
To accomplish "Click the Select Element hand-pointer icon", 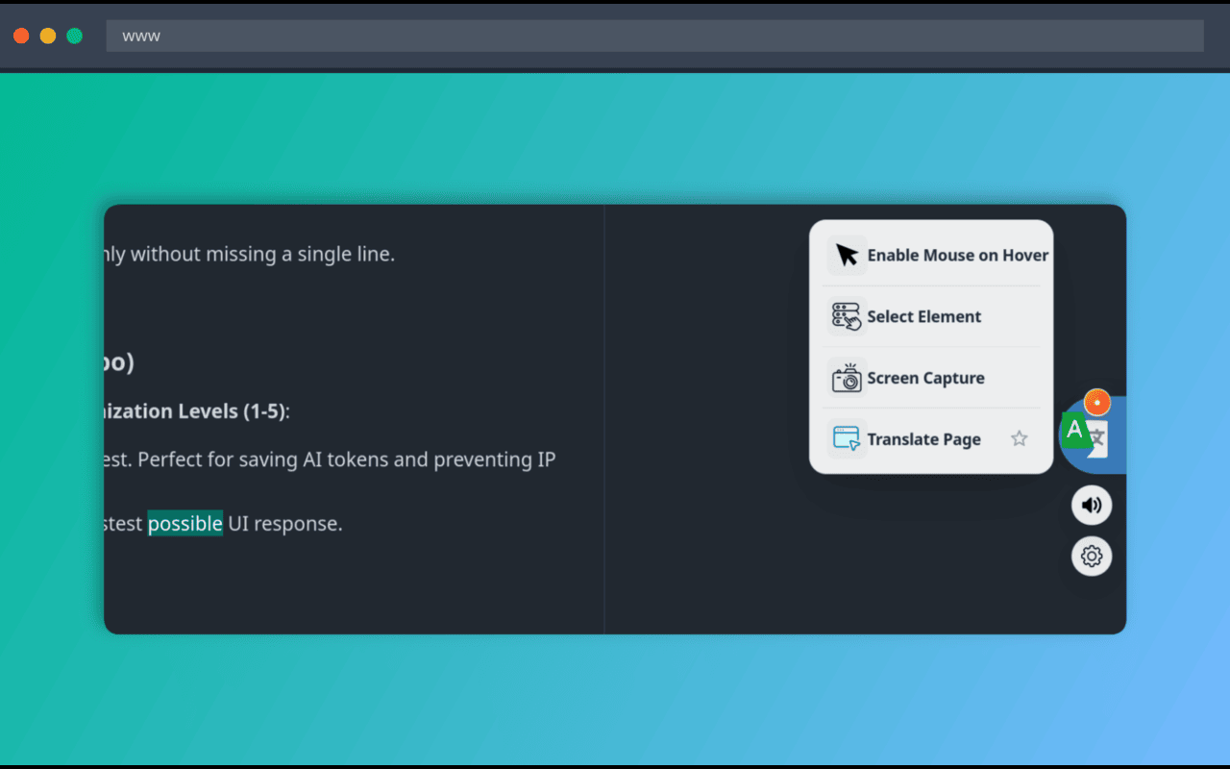I will (x=847, y=316).
